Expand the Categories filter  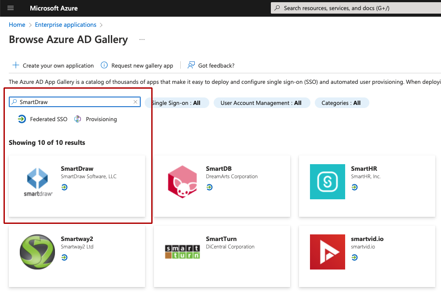click(342, 103)
